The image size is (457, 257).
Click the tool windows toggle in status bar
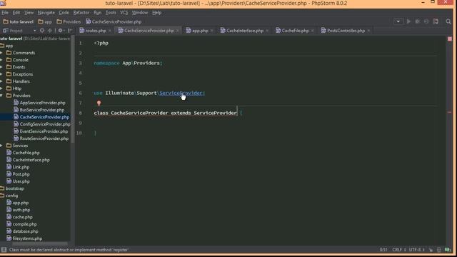[x=4, y=250]
